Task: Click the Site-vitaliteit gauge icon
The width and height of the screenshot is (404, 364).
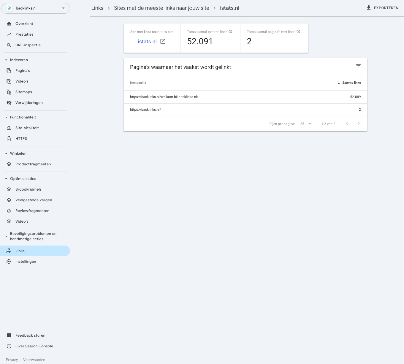Action: 9,128
